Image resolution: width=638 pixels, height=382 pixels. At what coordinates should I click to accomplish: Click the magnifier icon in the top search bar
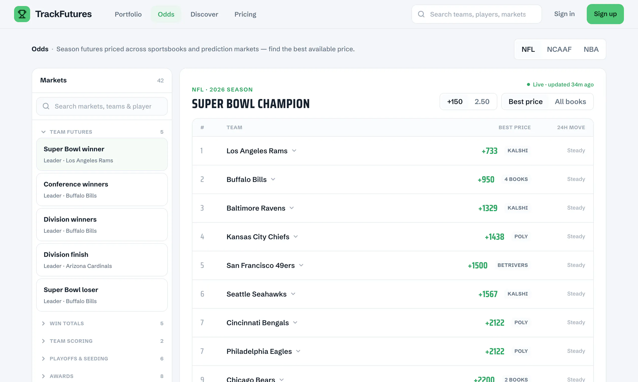[x=421, y=14]
